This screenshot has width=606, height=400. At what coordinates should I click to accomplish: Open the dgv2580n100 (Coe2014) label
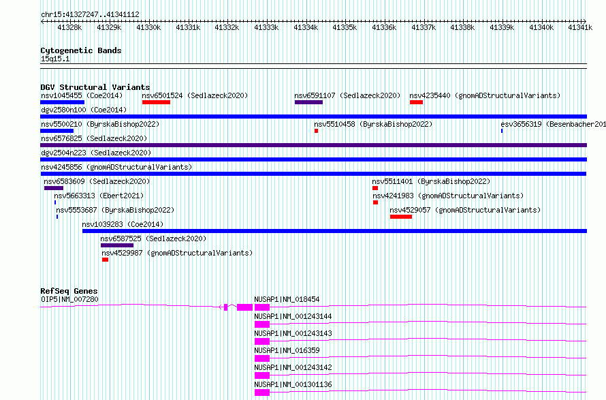pyautogui.click(x=84, y=110)
